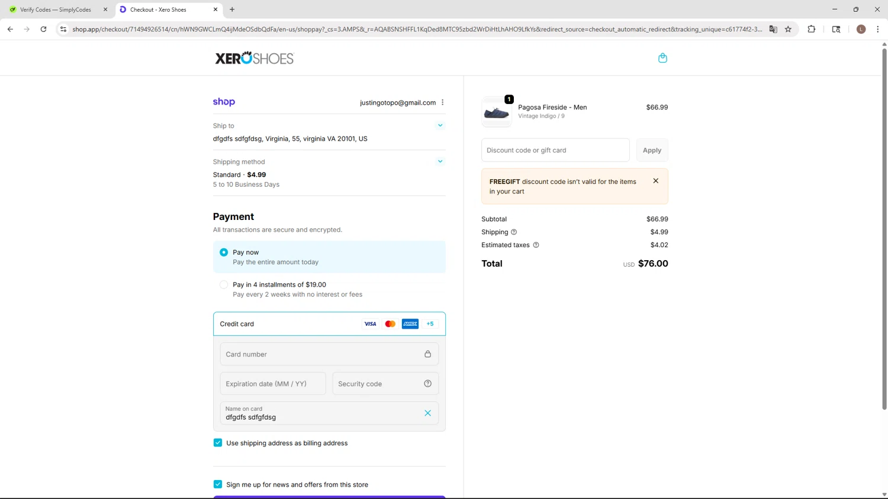Image resolution: width=888 pixels, height=499 pixels.
Task: Open the shopping bag cart icon
Action: pos(662,58)
